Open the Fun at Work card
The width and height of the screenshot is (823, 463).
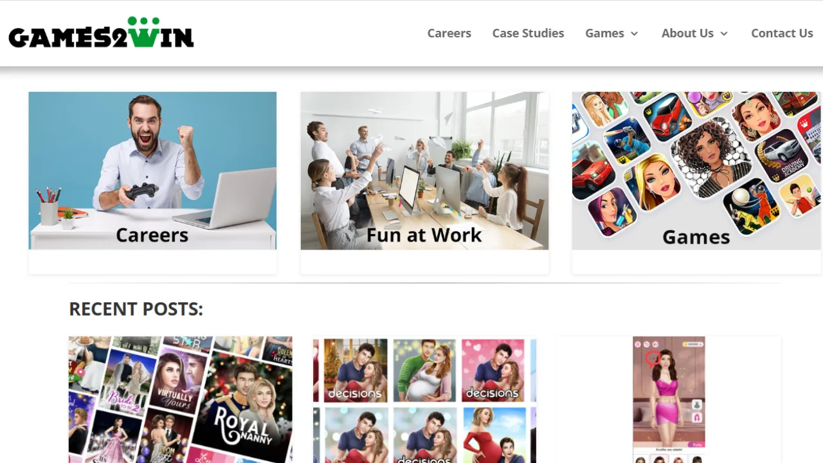coord(424,170)
